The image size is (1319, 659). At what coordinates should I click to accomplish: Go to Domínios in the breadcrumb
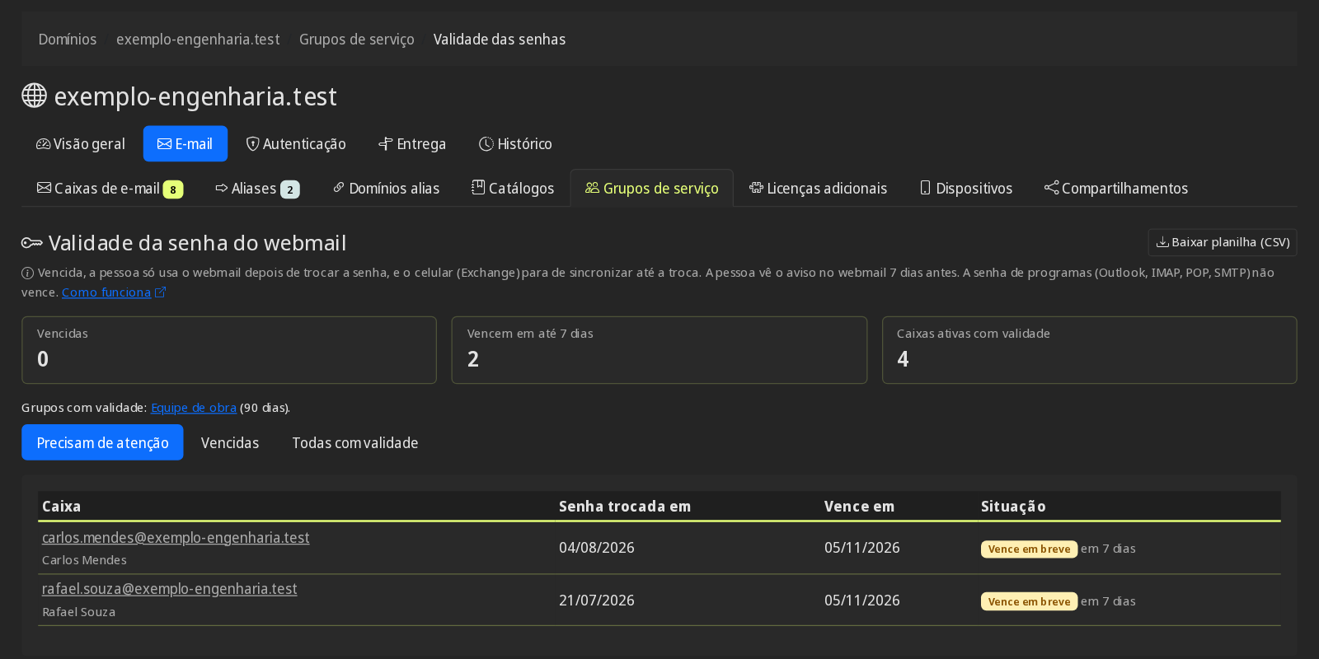[x=68, y=40]
